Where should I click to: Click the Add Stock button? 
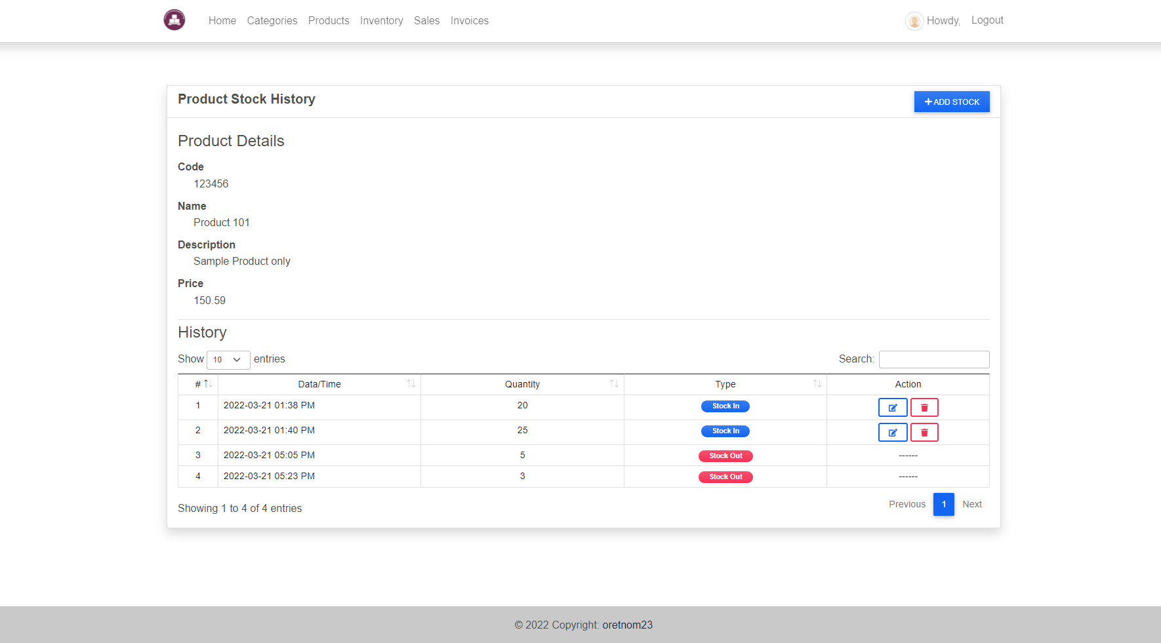pyautogui.click(x=952, y=102)
